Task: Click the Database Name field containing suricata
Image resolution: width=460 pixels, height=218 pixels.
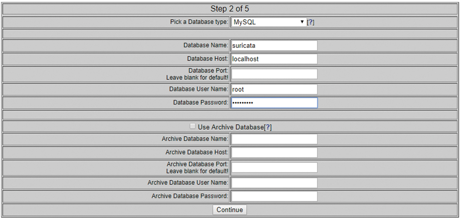Action: (x=274, y=46)
